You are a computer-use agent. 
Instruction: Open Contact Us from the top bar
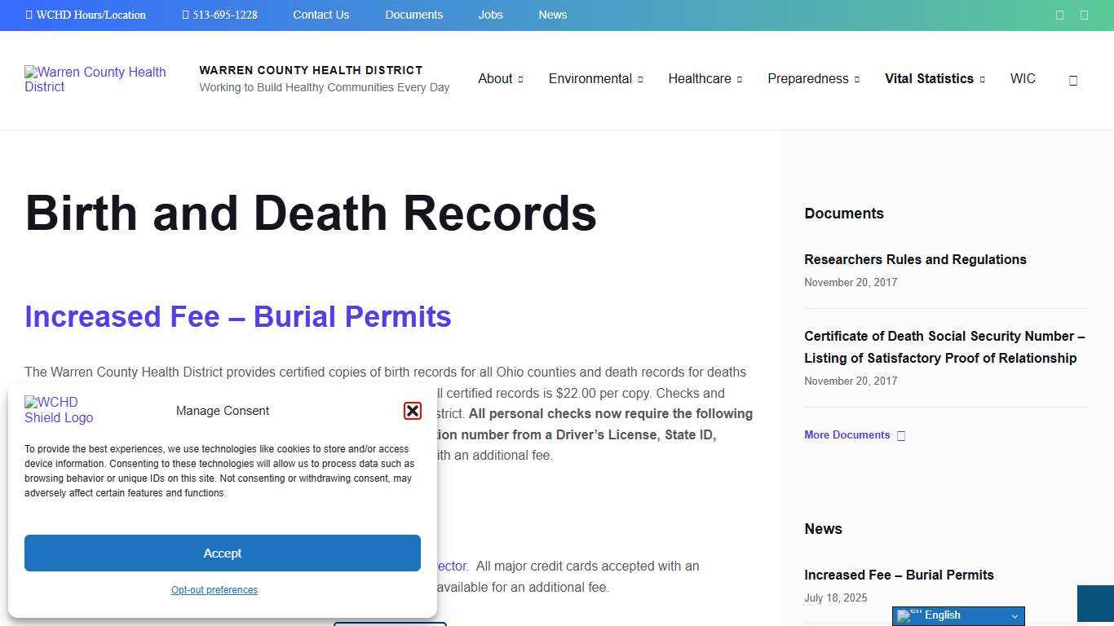[320, 15]
